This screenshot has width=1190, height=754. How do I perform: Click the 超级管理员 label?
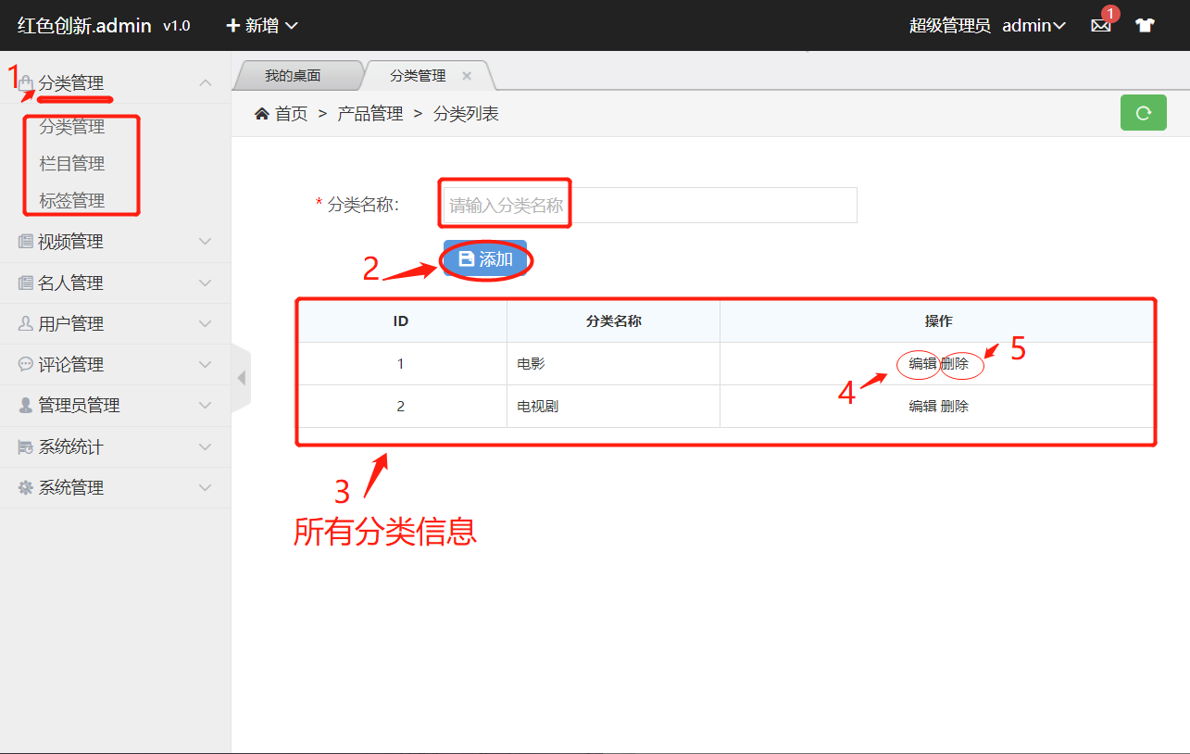[950, 26]
